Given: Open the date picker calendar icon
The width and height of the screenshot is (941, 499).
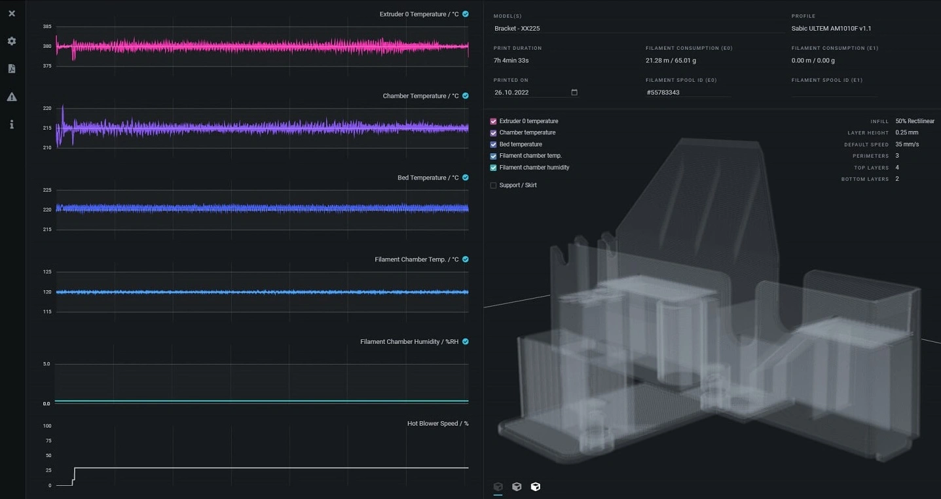Looking at the screenshot, I should [x=574, y=92].
